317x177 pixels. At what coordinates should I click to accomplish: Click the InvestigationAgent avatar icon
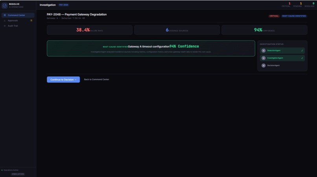coord(264,58)
